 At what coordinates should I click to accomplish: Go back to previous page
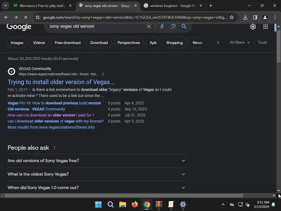(x=6, y=17)
